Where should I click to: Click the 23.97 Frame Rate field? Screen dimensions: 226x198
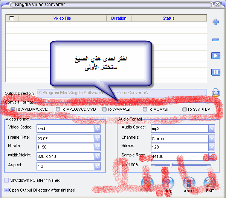(x=65, y=139)
